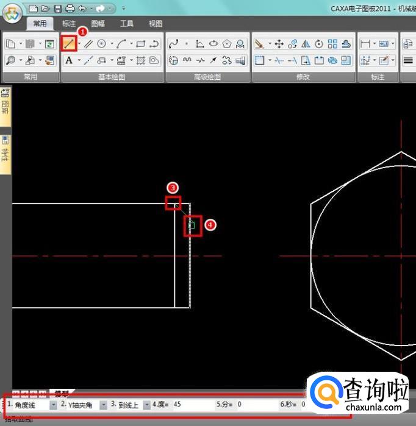This screenshot has height=426, width=416.
Task: Select the Polygon tool
Action: point(227,44)
